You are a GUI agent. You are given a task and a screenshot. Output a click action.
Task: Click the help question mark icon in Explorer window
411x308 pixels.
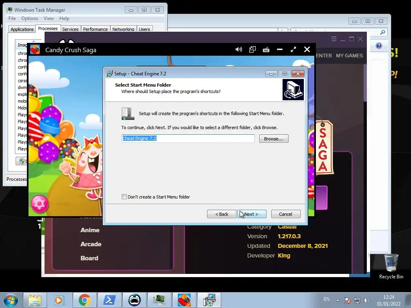[379, 46]
